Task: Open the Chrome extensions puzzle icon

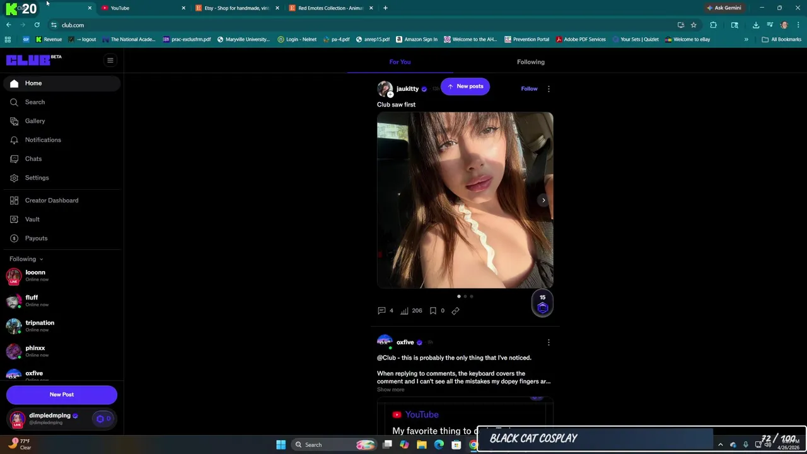Action: (x=713, y=25)
